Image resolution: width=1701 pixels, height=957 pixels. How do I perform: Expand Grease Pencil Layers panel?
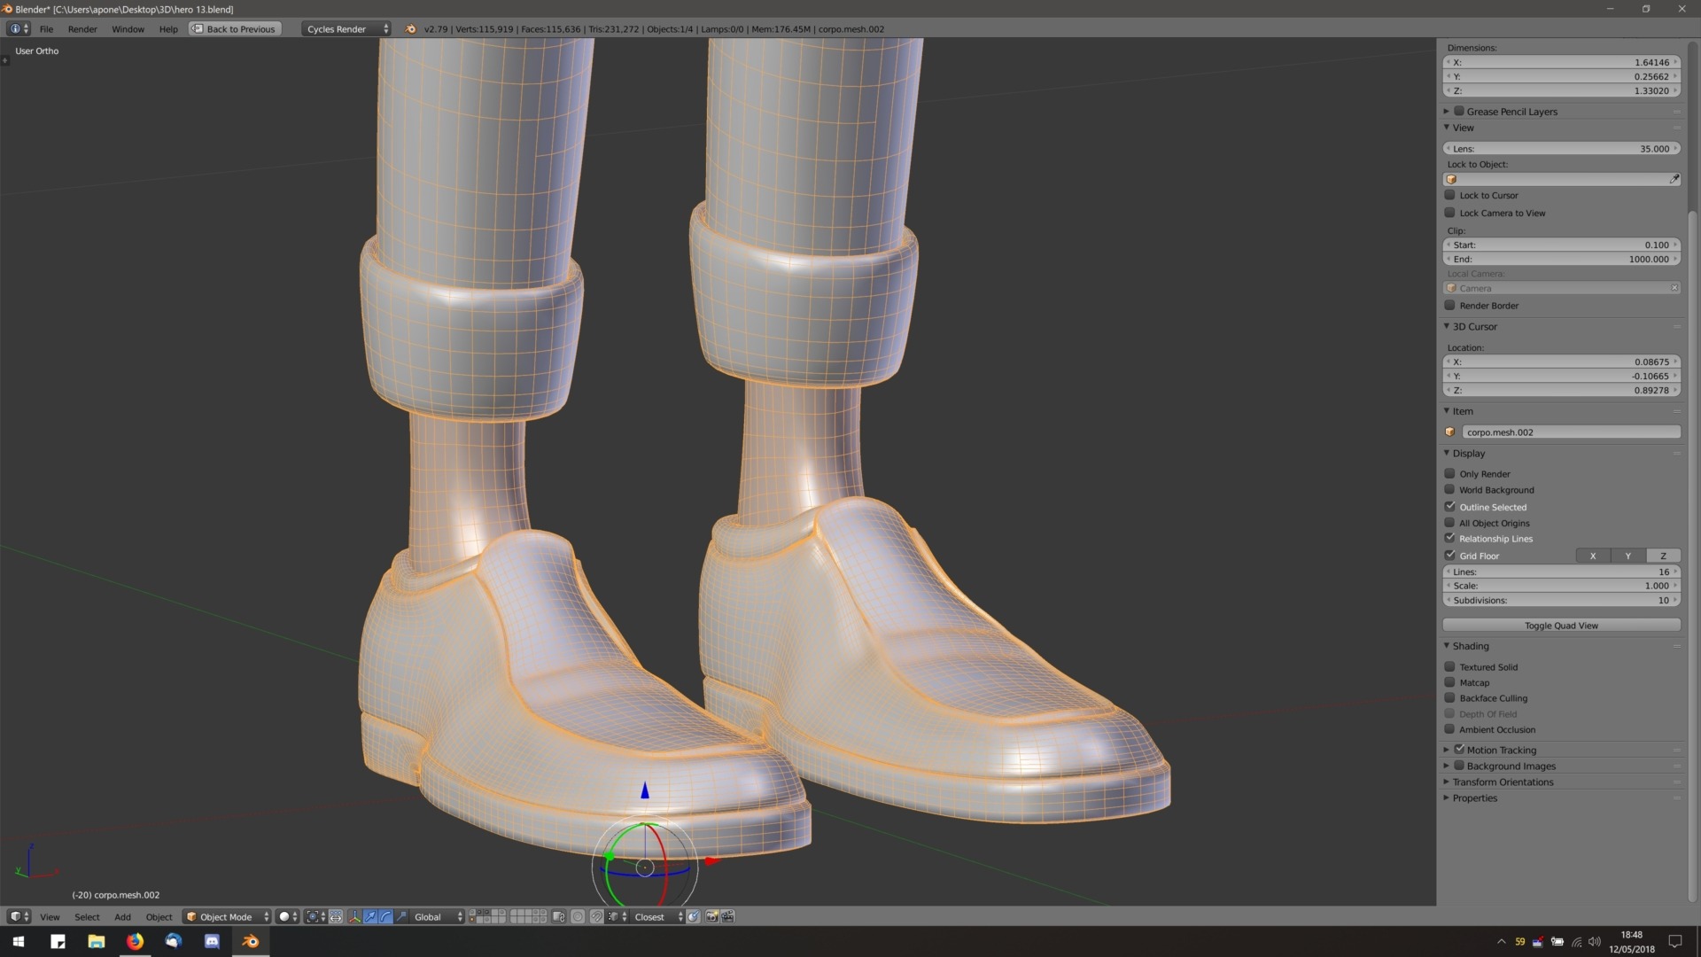(1447, 111)
